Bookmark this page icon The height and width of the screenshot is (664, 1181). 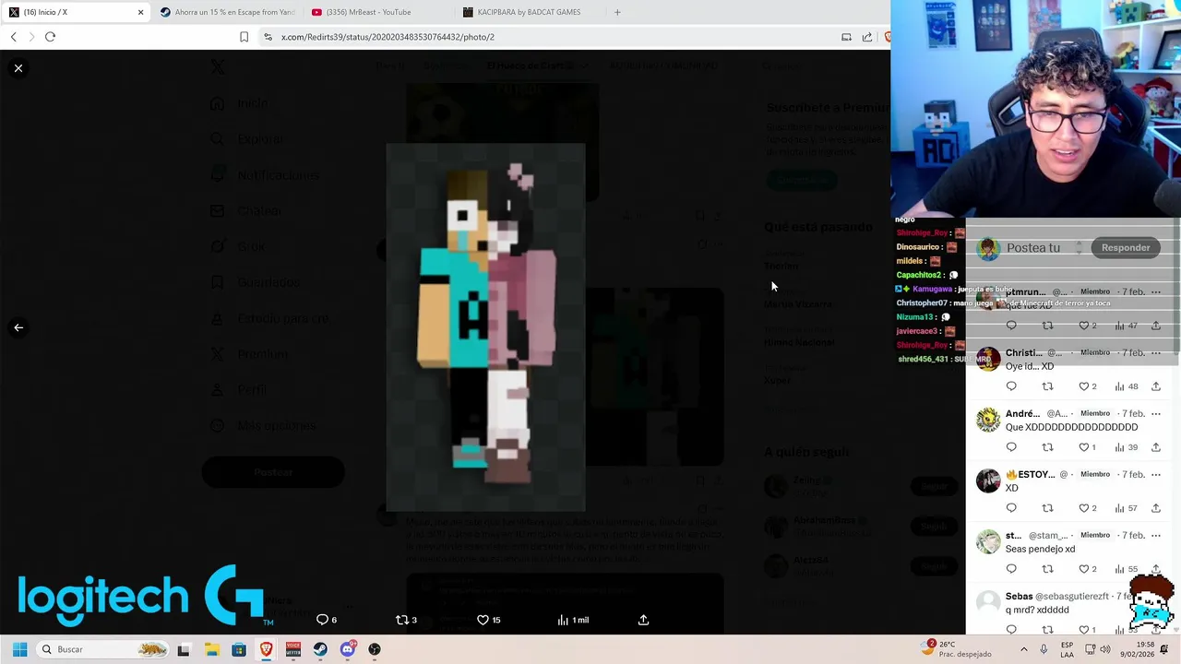[244, 37]
